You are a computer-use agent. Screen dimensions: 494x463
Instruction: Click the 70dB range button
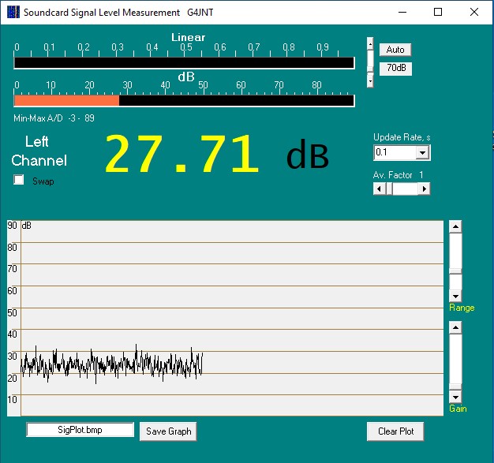pos(395,68)
